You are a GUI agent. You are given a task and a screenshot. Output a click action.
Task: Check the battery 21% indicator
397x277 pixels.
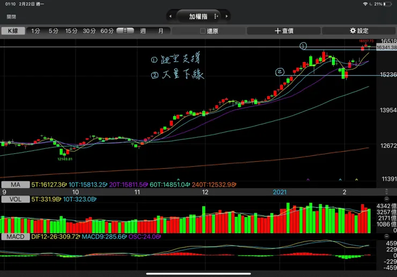tap(383, 4)
